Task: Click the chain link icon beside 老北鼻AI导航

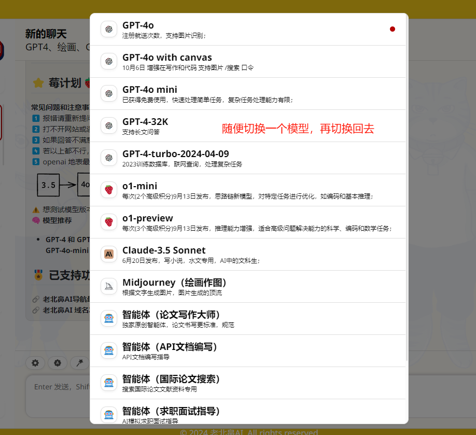Action: coord(36,299)
